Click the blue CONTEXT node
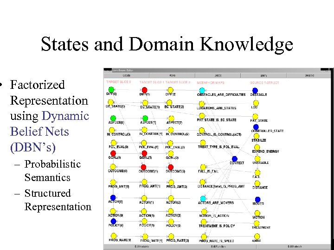This screenshot has height=250, width=334. [235, 159]
